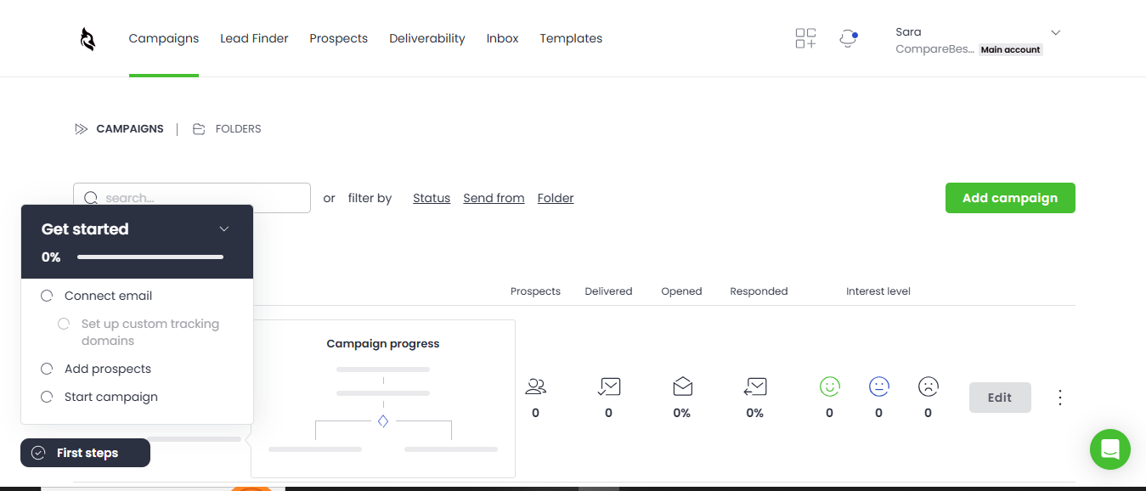This screenshot has height=491, width=1146.
Task: Open the Templates tab
Action: [571, 38]
